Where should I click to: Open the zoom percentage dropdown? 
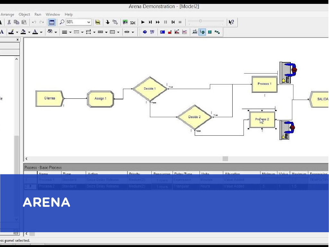click(x=89, y=22)
